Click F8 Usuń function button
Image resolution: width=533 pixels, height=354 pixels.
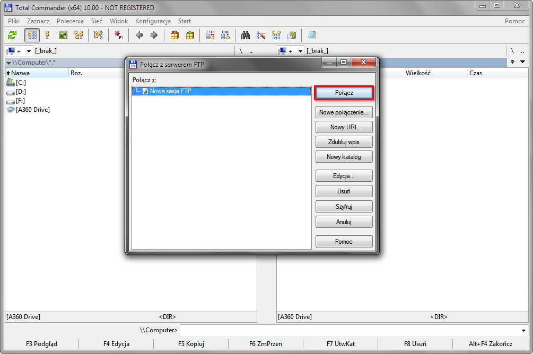pyautogui.click(x=415, y=344)
